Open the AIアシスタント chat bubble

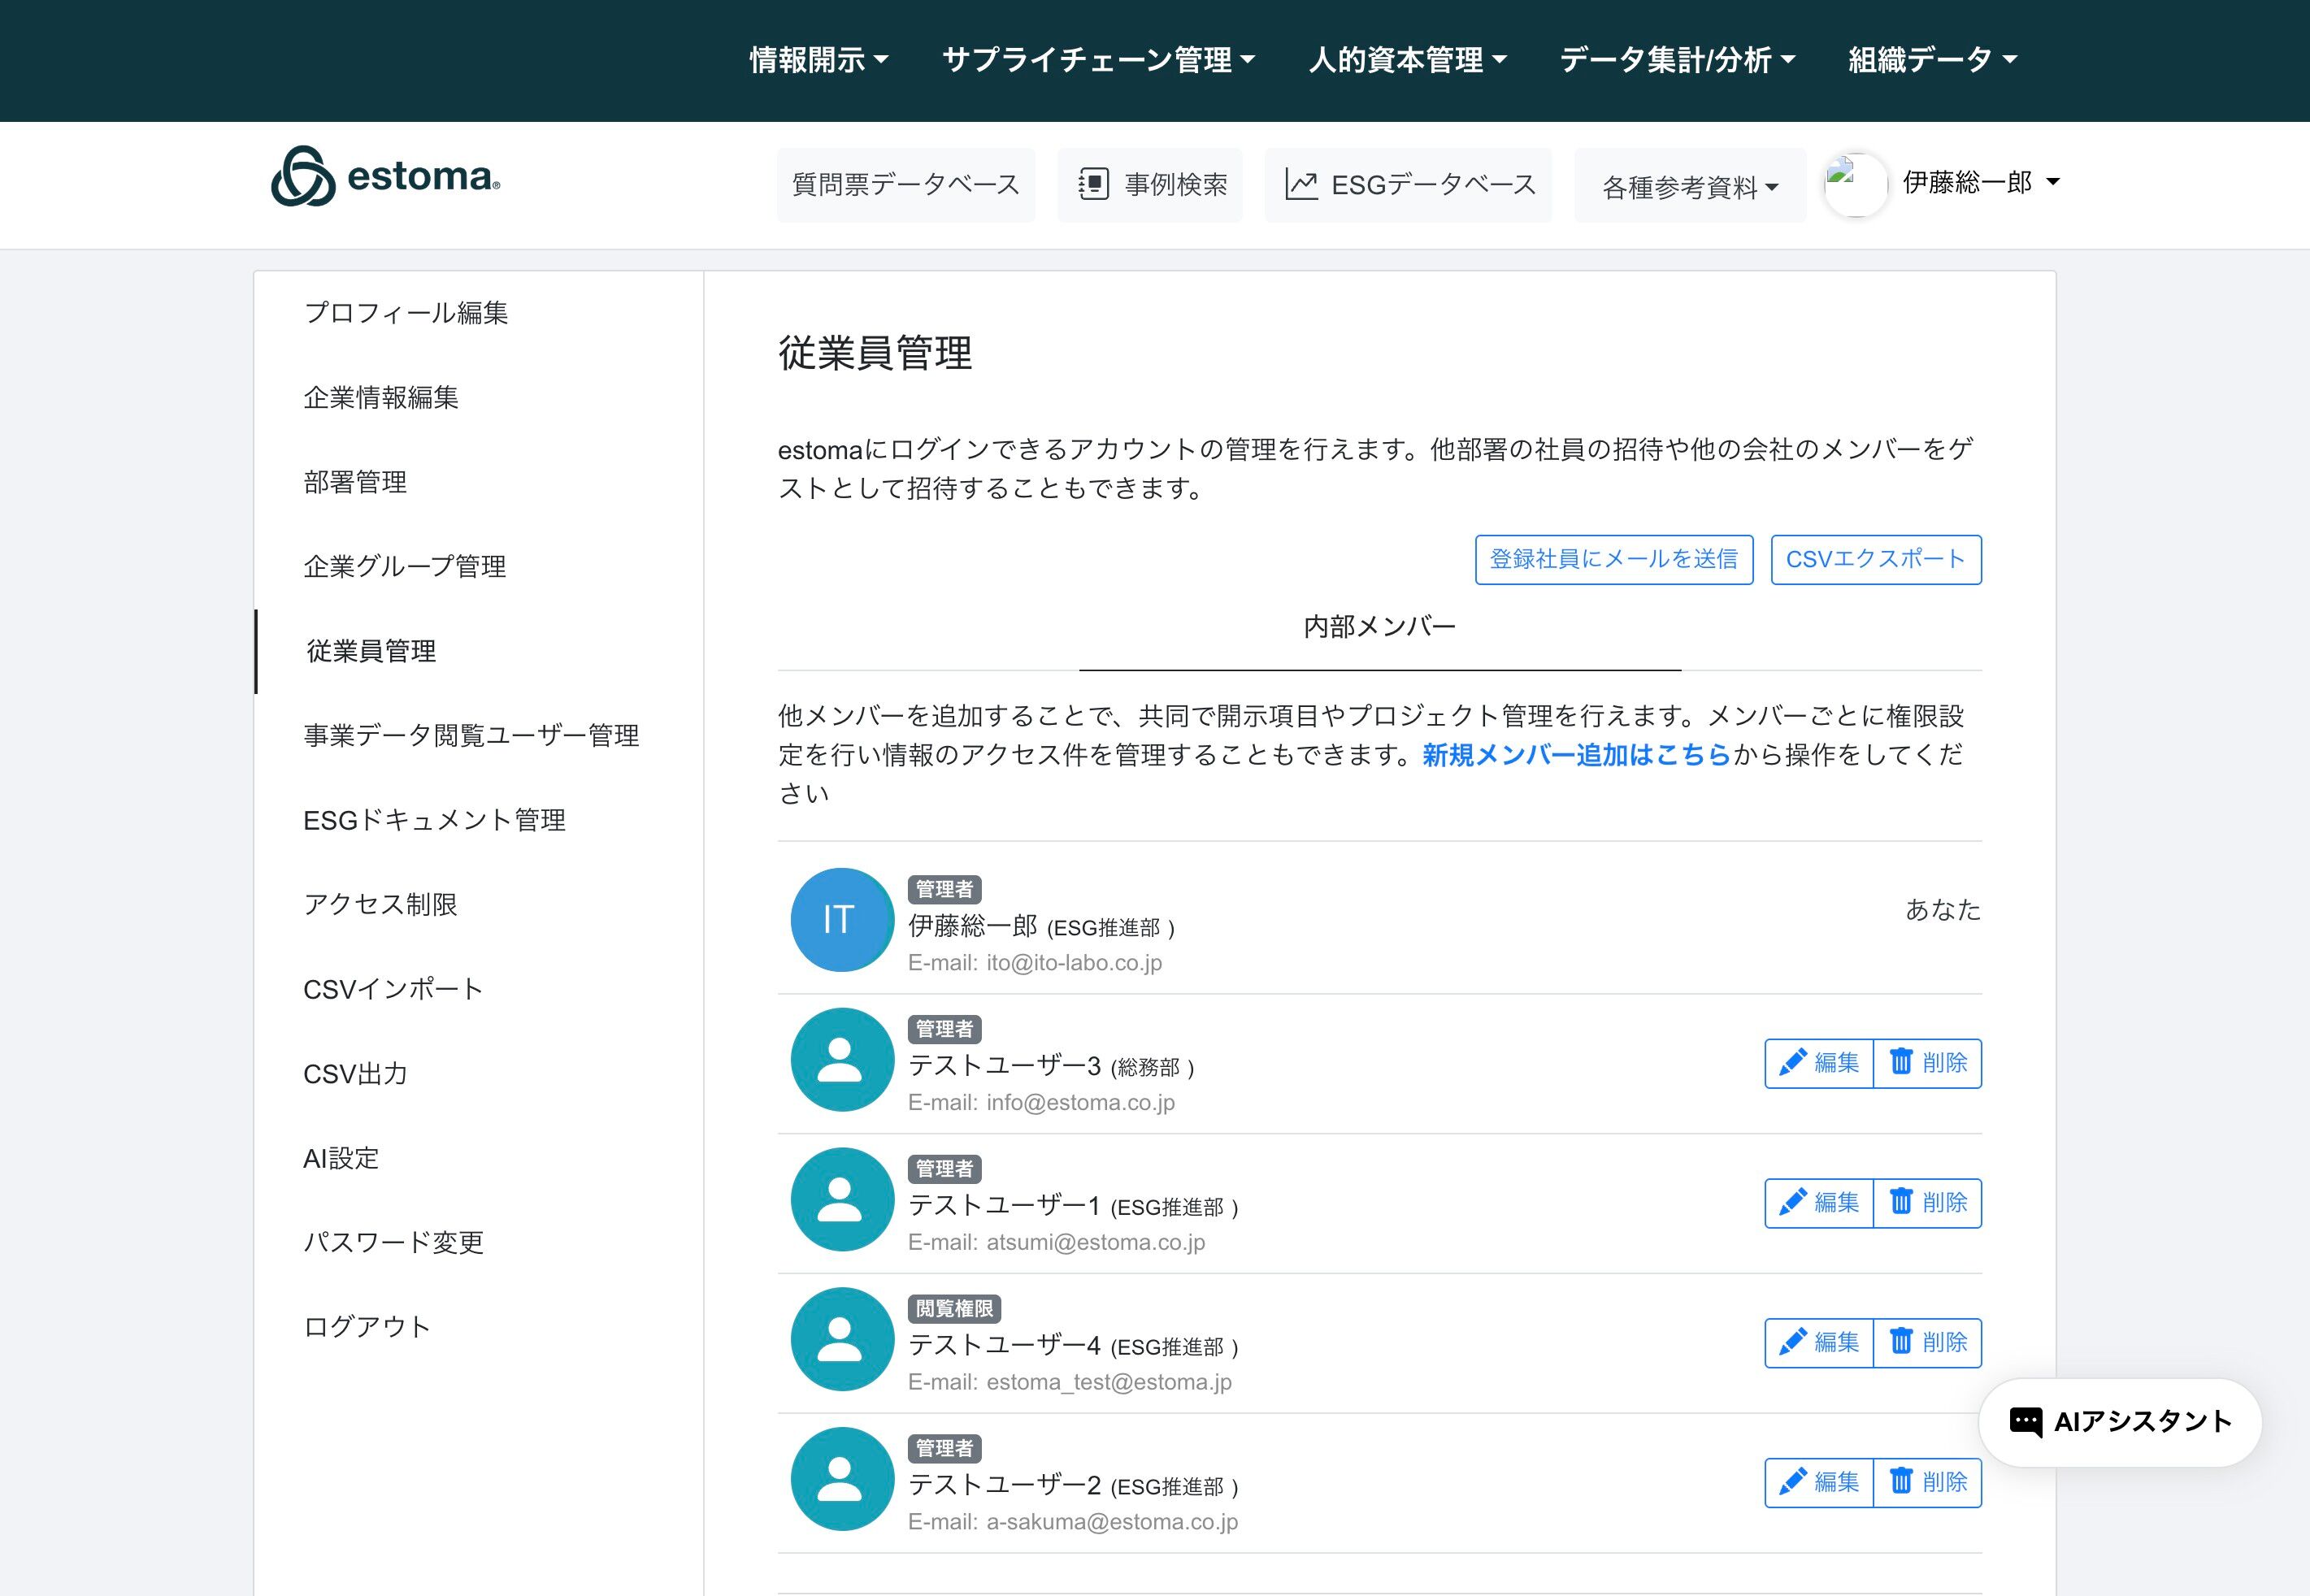coord(2120,1421)
